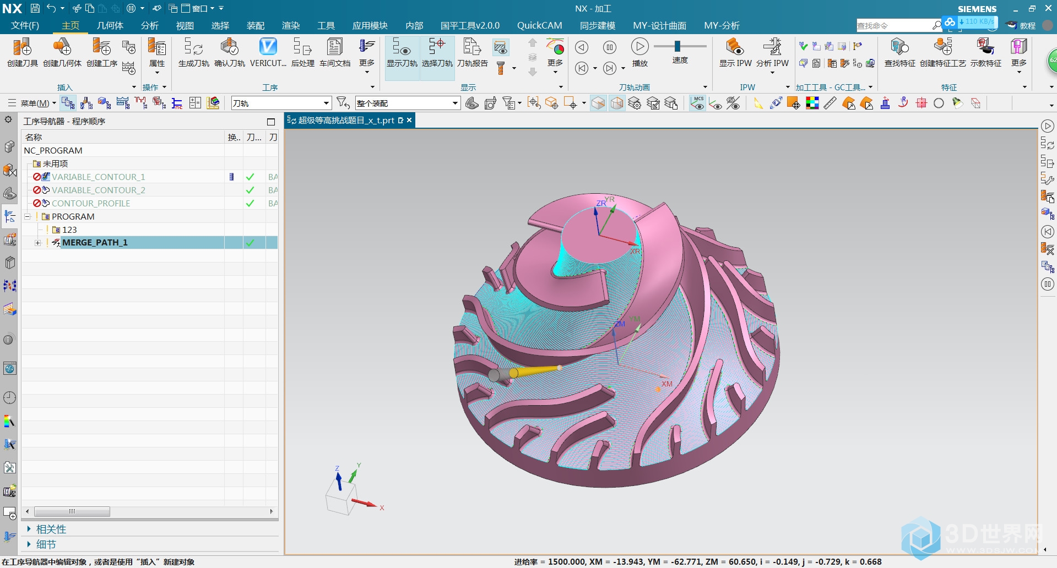Expand the MERGE_PATH_1 tree node
Viewport: 1057px width, 568px height.
coord(37,243)
